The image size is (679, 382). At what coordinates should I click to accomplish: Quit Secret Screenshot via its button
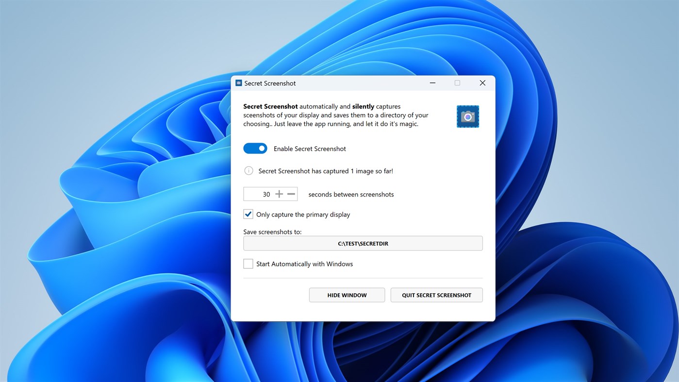coord(436,295)
